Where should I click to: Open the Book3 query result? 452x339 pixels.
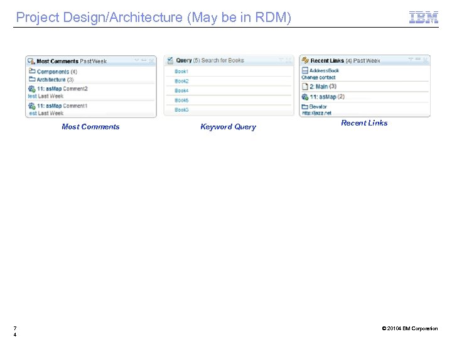[x=181, y=110]
